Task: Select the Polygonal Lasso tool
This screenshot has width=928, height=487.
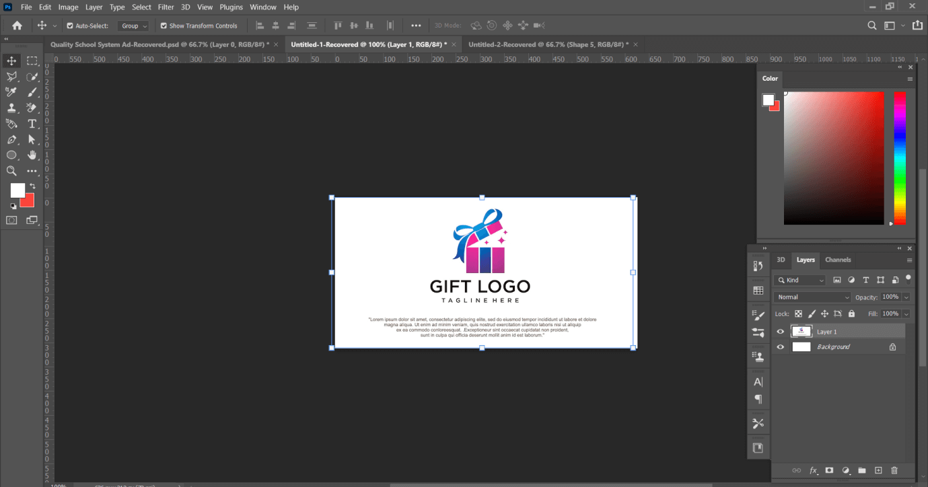Action: pyautogui.click(x=11, y=76)
